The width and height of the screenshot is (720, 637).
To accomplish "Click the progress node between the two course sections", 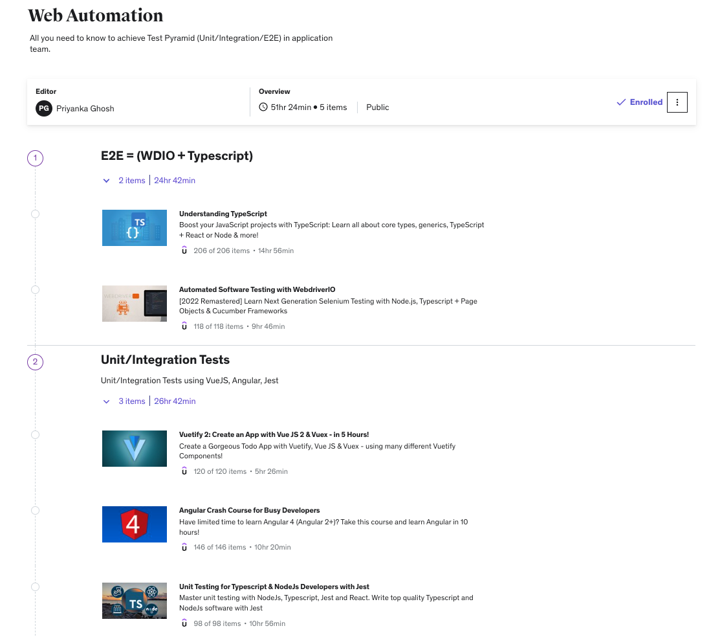I will (35, 289).
